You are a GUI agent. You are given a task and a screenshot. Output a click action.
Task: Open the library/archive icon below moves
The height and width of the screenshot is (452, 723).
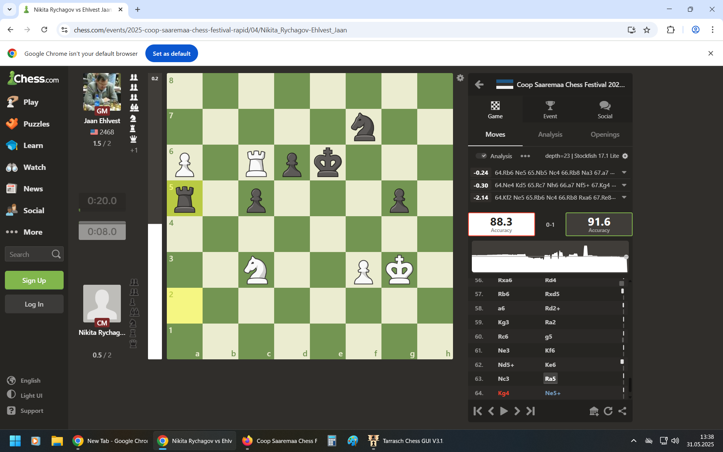594,411
